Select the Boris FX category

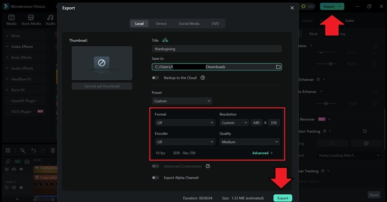coord(18,90)
